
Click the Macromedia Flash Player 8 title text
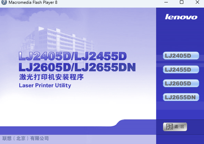(33, 2)
